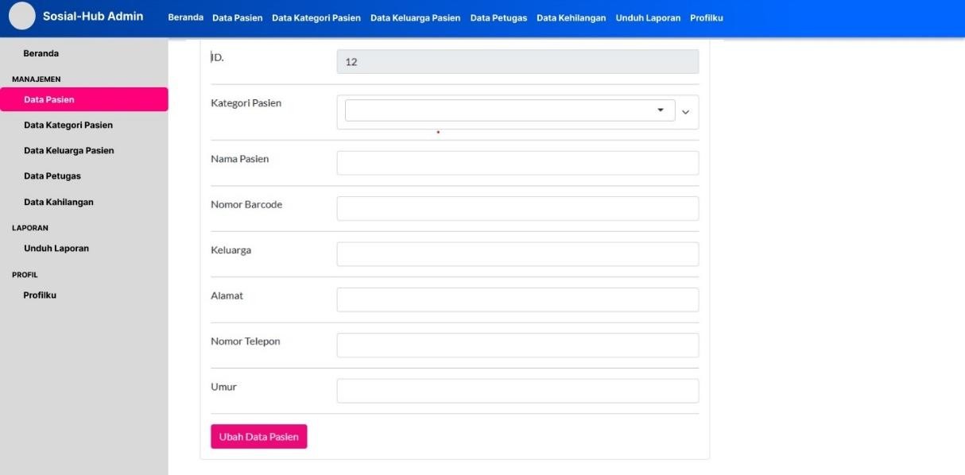Click the Sosial-Hub Admin brand title
Viewport: 965px width, 475px height.
[x=92, y=17]
